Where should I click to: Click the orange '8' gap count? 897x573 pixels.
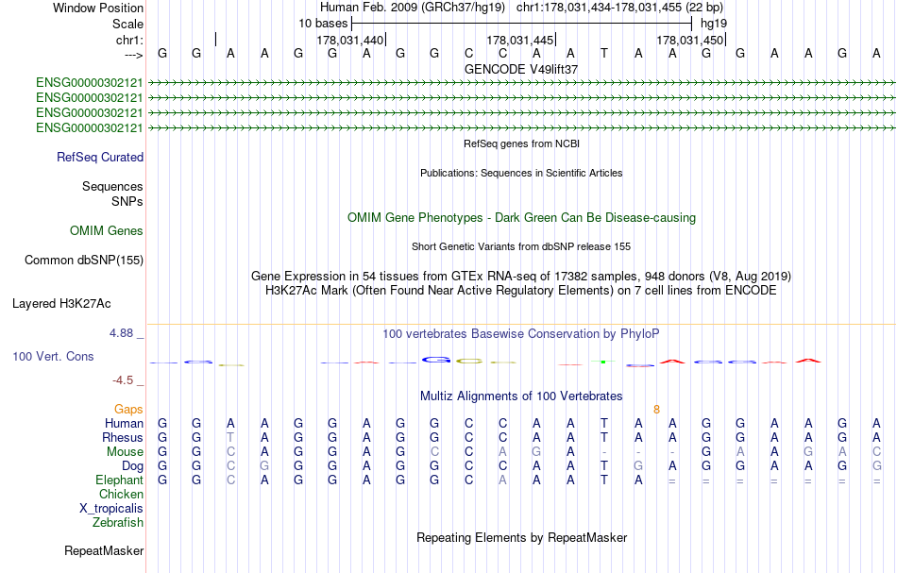656,410
